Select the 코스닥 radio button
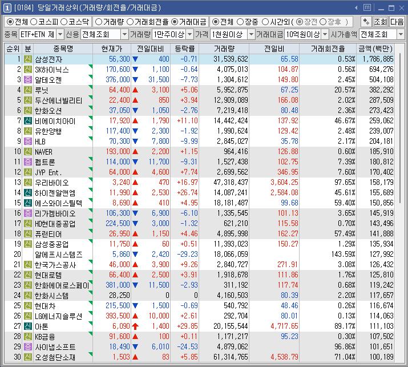This screenshot has width=408, height=367. tap(64, 22)
